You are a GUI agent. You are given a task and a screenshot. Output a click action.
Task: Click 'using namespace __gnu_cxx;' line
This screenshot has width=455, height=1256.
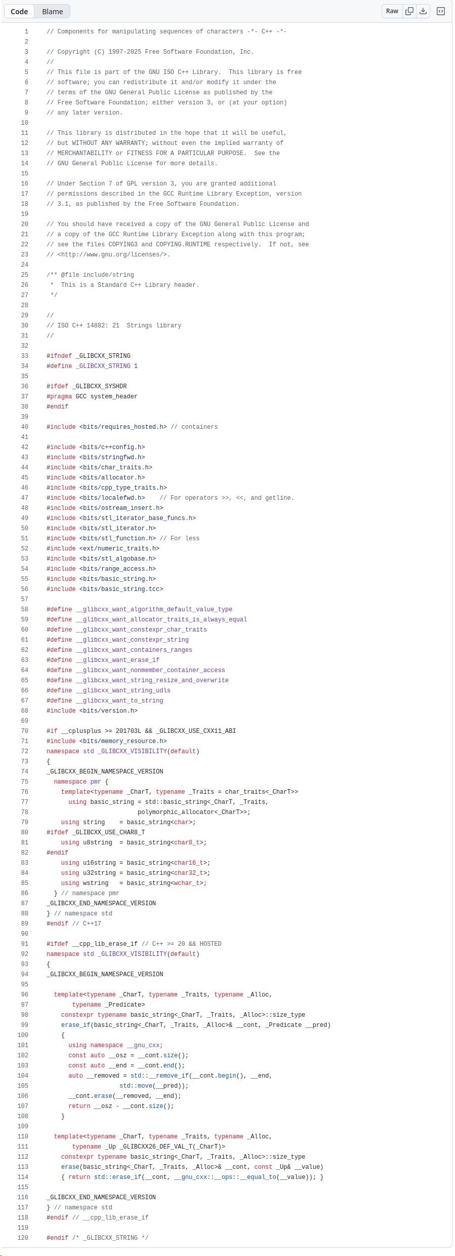116,1045
